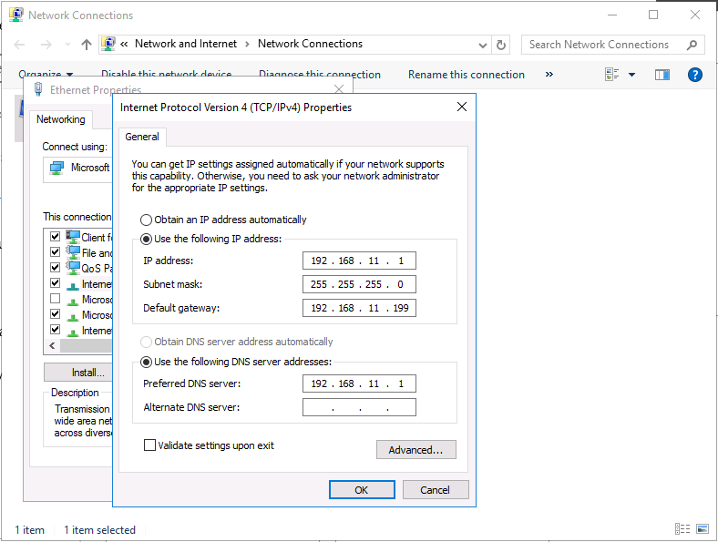
Task: Select Use the following DNS server addresses
Action: tap(146, 363)
